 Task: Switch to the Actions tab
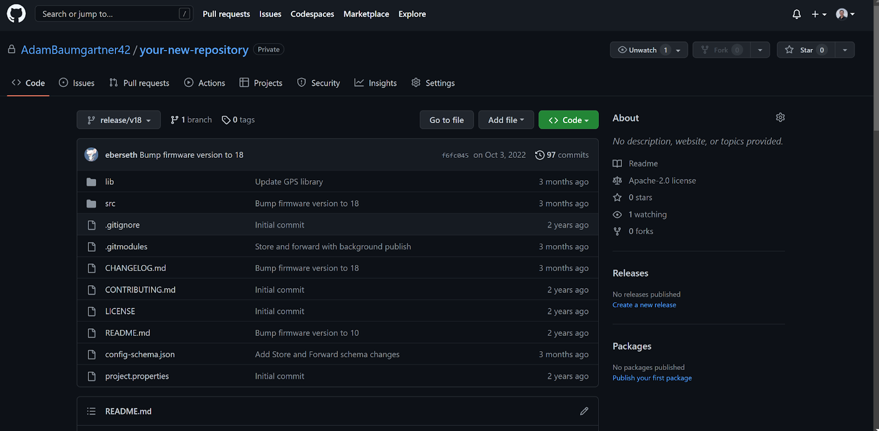pos(204,83)
